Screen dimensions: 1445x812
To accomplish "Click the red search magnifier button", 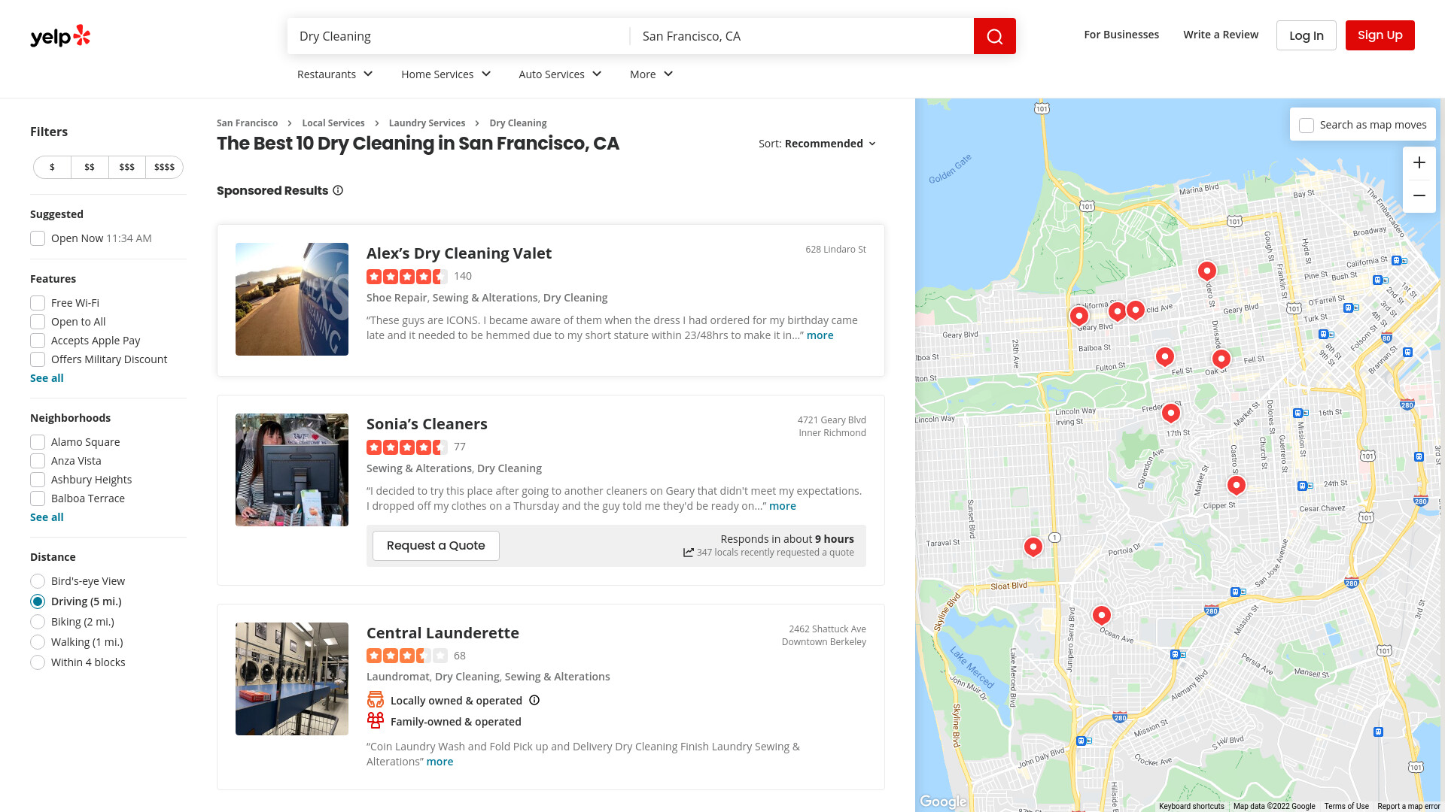I will coord(994,36).
